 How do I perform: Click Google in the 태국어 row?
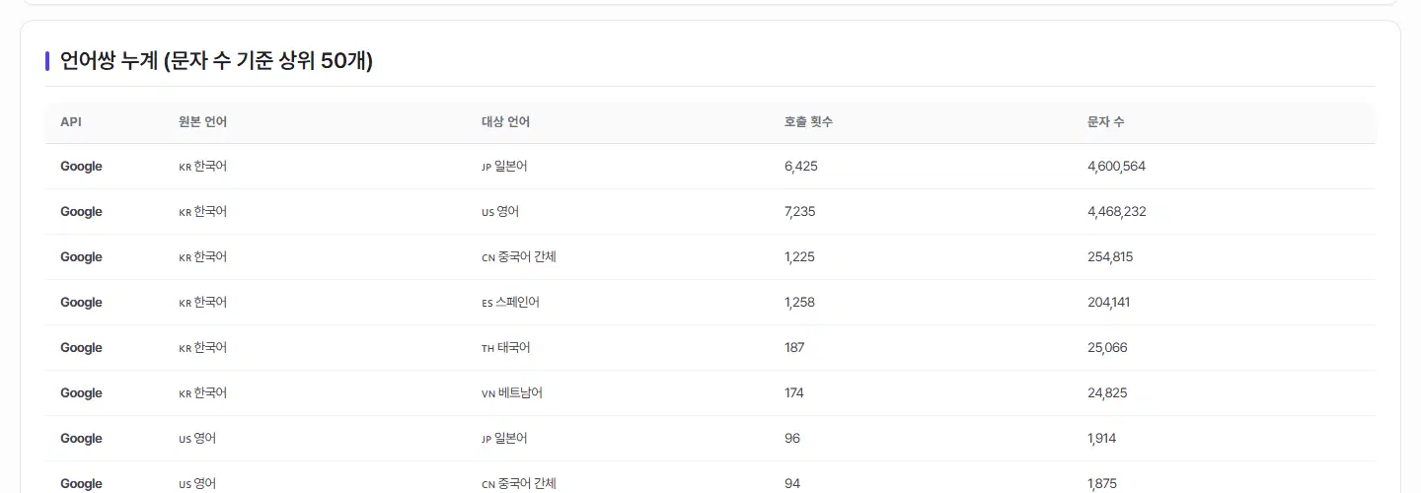pos(81,348)
